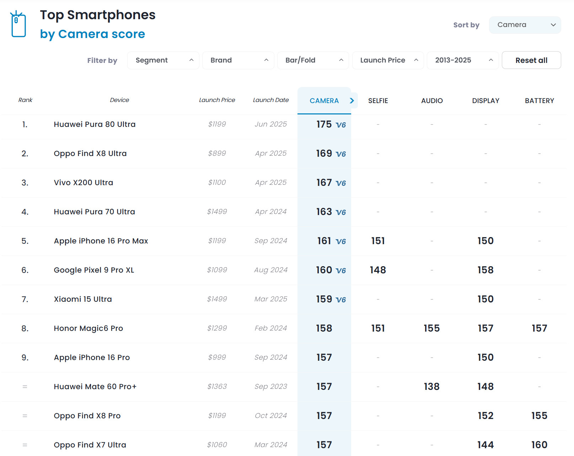Image resolution: width=574 pixels, height=456 pixels.
Task: Click battery score 160 for Oppo Find X7 Ultra
Action: point(540,445)
